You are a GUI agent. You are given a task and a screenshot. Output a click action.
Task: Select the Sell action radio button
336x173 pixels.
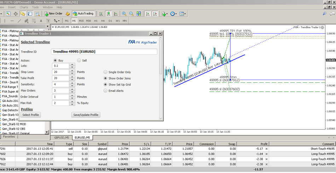pyautogui.click(x=79, y=60)
